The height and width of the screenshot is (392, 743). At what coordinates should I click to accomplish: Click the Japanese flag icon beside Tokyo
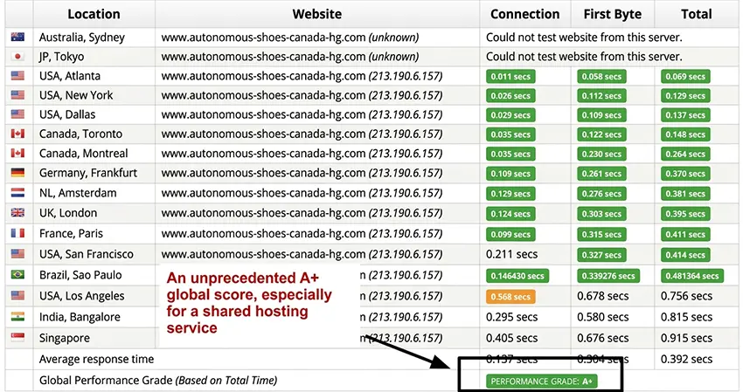click(17, 57)
